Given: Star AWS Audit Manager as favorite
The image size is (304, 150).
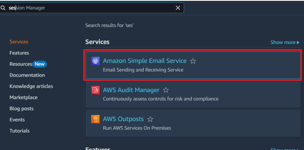Looking at the screenshot, I should click(x=166, y=90).
